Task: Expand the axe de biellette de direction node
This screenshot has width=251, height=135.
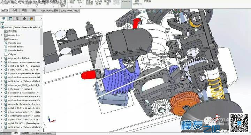Action: (2, 104)
